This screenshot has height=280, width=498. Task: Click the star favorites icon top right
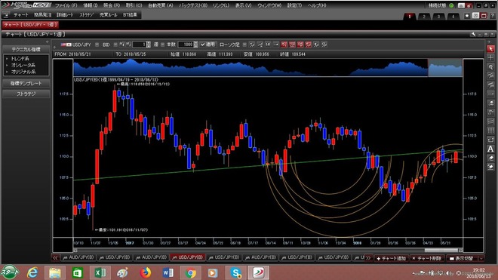(467, 16)
